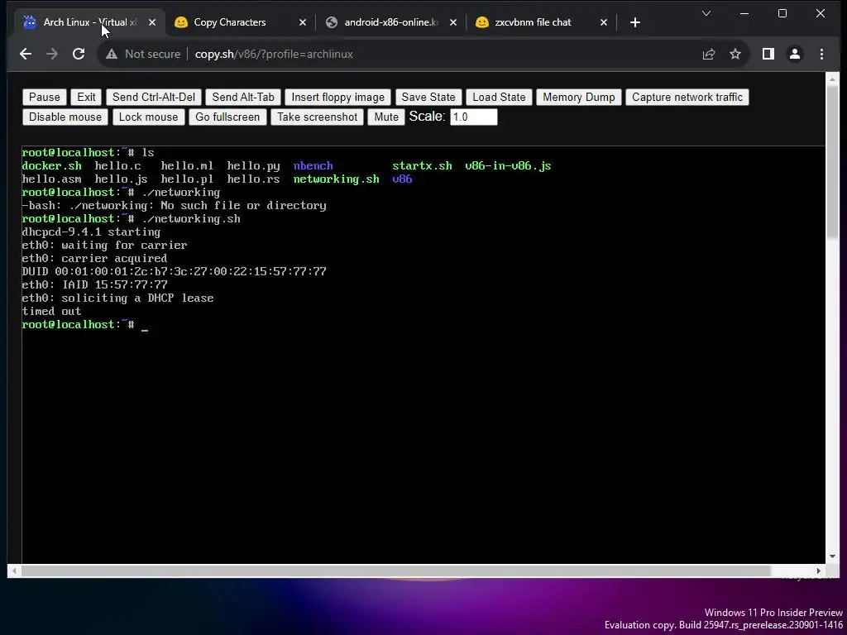Open the Not secure warning icon
The width and height of the screenshot is (847, 635).
[112, 54]
